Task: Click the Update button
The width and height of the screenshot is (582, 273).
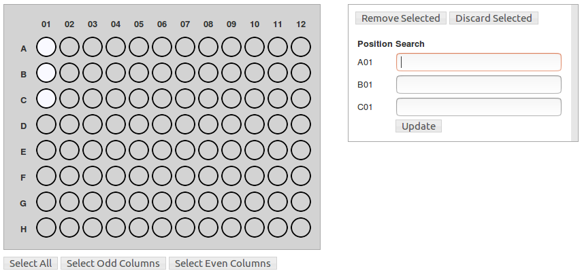Action: tap(419, 126)
